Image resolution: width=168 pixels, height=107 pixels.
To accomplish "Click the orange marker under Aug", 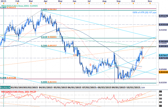I will click(105, 3).
